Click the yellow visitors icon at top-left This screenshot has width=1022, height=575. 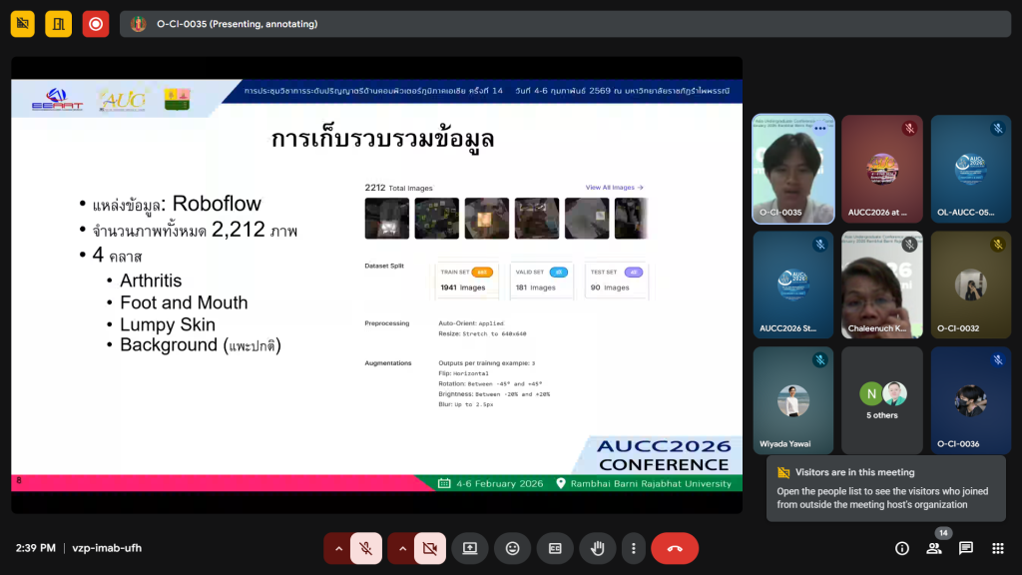coord(22,24)
